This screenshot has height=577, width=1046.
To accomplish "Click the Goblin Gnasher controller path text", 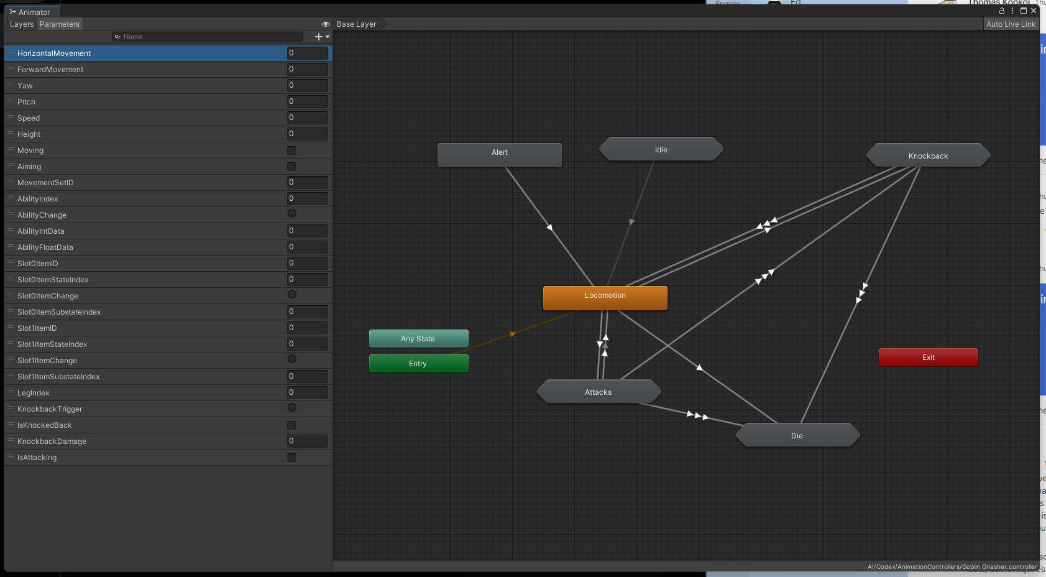I will (x=952, y=566).
